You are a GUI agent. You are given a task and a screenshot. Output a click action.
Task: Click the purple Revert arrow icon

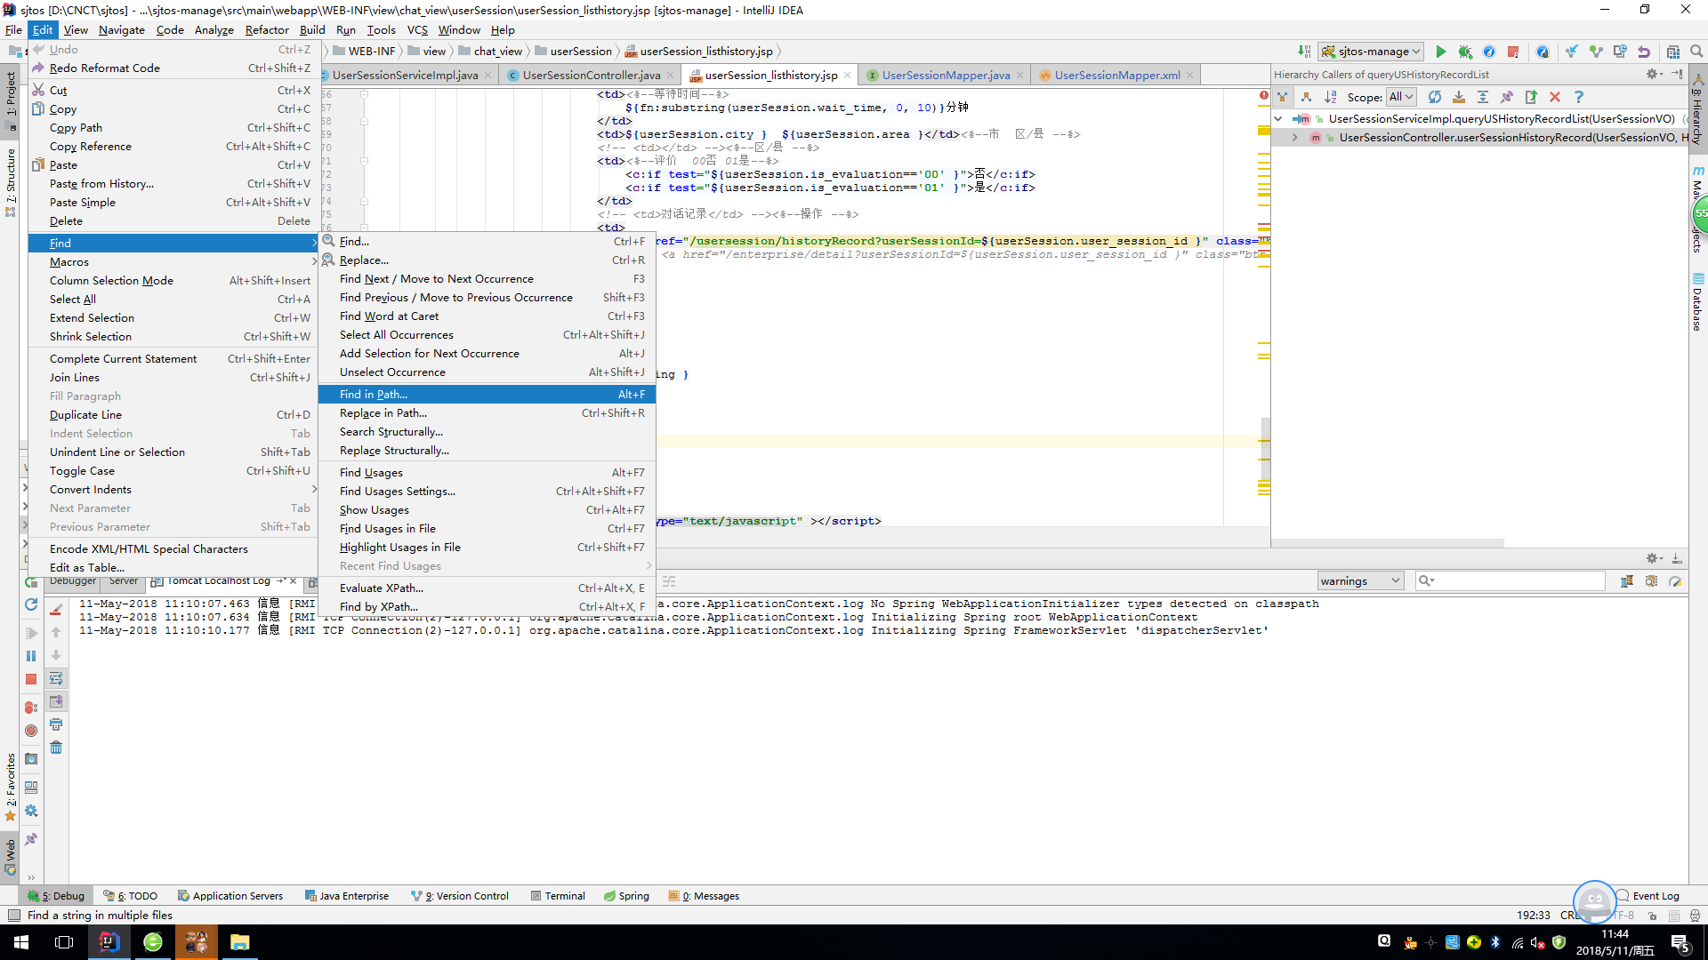pos(1644,52)
